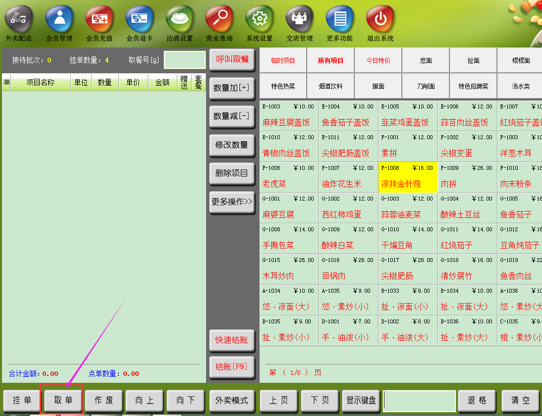Click the 取单 retrieve order button

(x=63, y=400)
